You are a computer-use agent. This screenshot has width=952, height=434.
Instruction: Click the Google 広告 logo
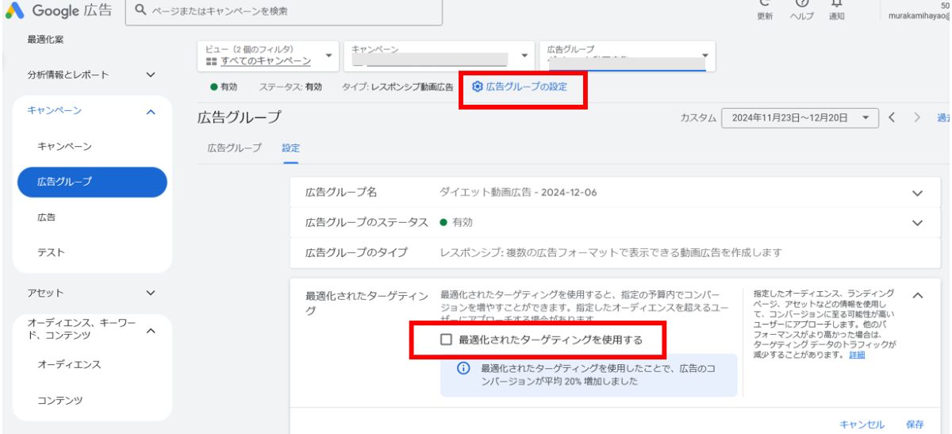60,10
